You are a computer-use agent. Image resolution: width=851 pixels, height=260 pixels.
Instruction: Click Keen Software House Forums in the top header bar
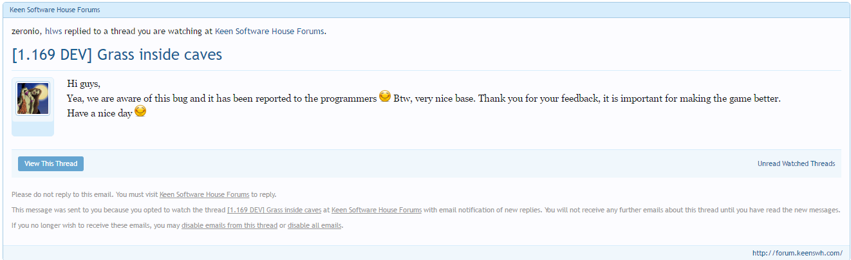[55, 10]
